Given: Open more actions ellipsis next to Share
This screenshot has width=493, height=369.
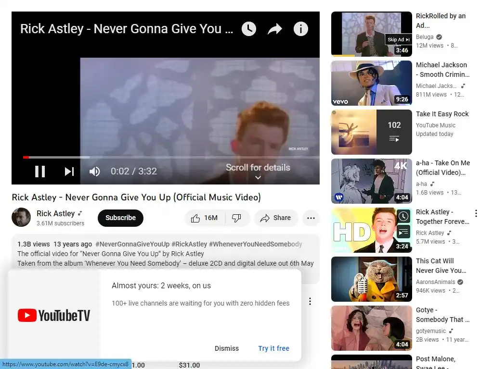Looking at the screenshot, I should [311, 218].
